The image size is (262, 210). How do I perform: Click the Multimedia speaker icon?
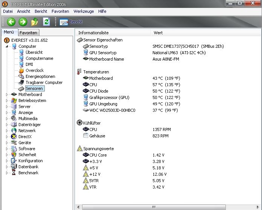14,119
